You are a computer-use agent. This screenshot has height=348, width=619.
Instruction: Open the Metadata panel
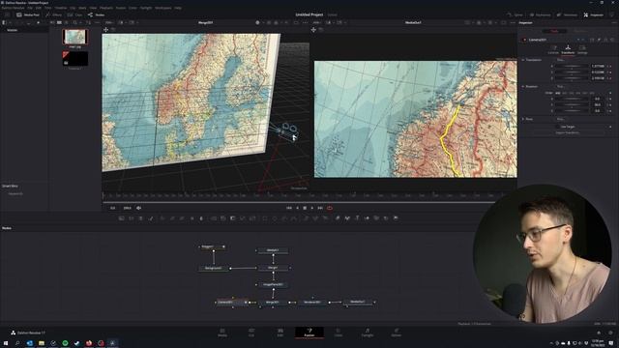click(x=567, y=14)
